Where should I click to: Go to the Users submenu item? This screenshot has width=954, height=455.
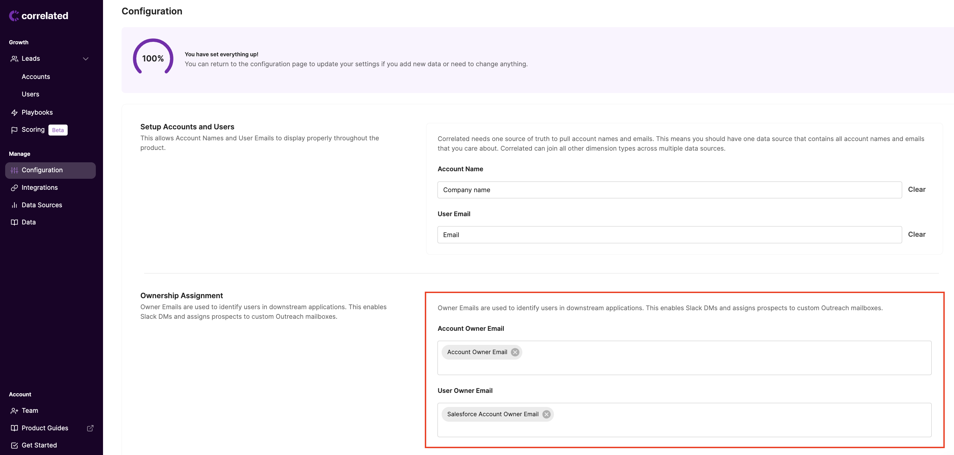pyautogui.click(x=30, y=94)
